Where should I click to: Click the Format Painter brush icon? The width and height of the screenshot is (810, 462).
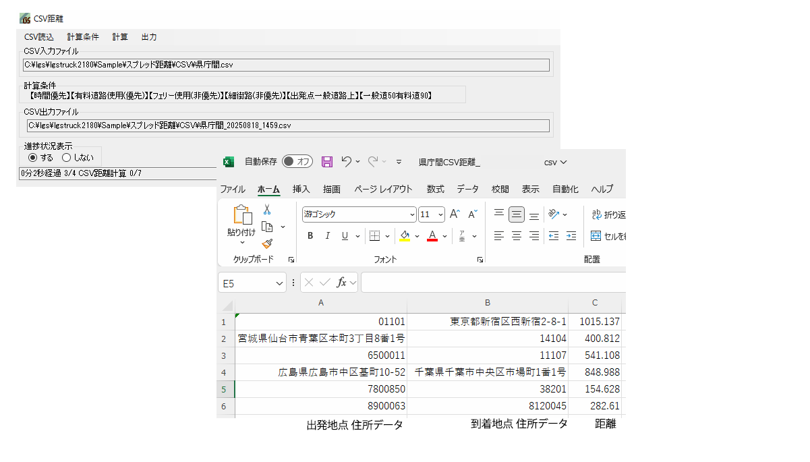267,243
